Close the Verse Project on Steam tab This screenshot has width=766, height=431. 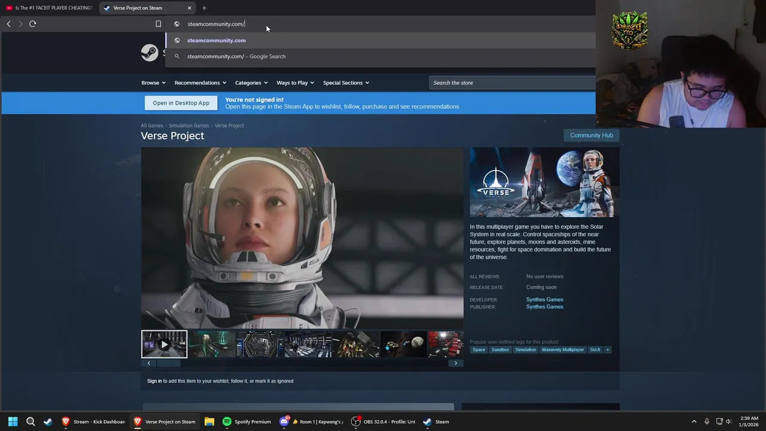click(x=189, y=8)
